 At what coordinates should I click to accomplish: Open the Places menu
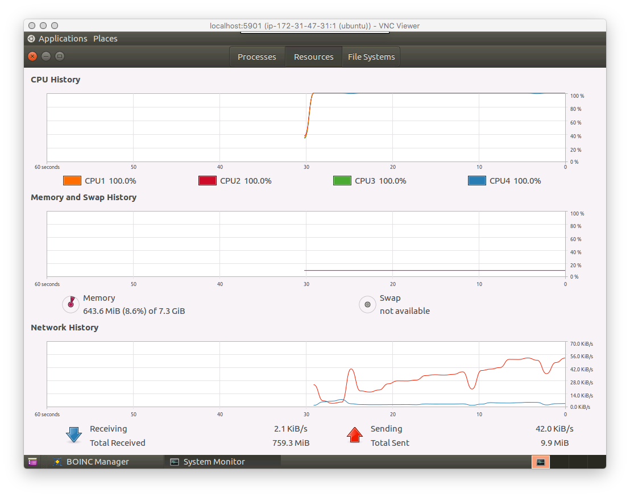tap(105, 38)
